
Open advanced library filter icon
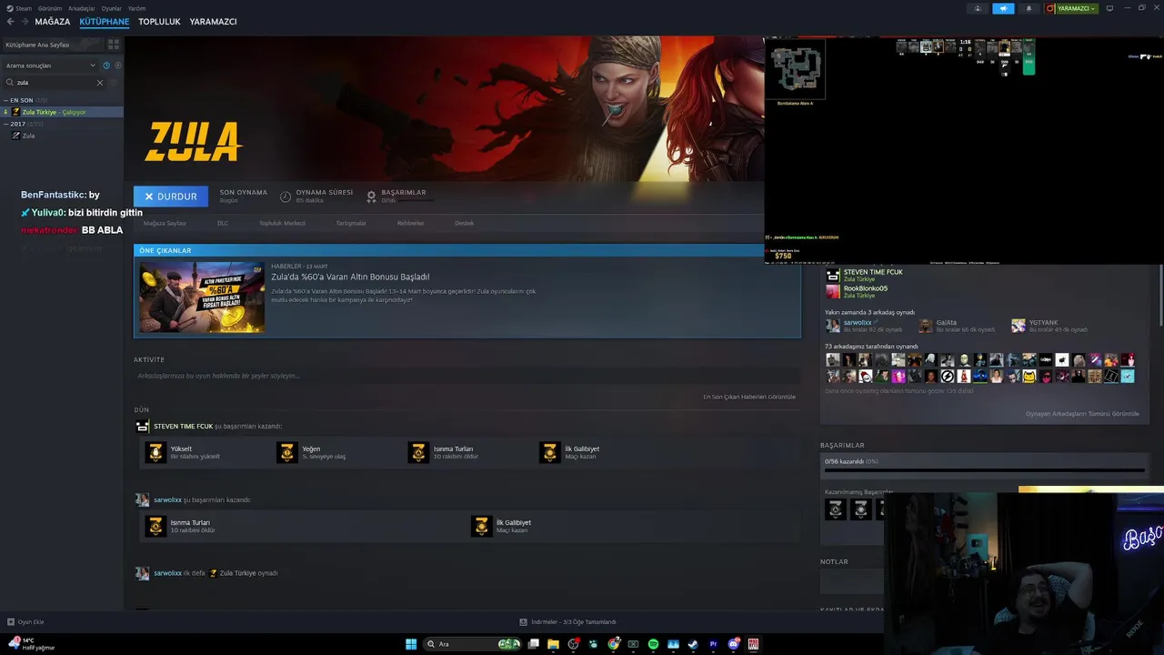pos(114,83)
